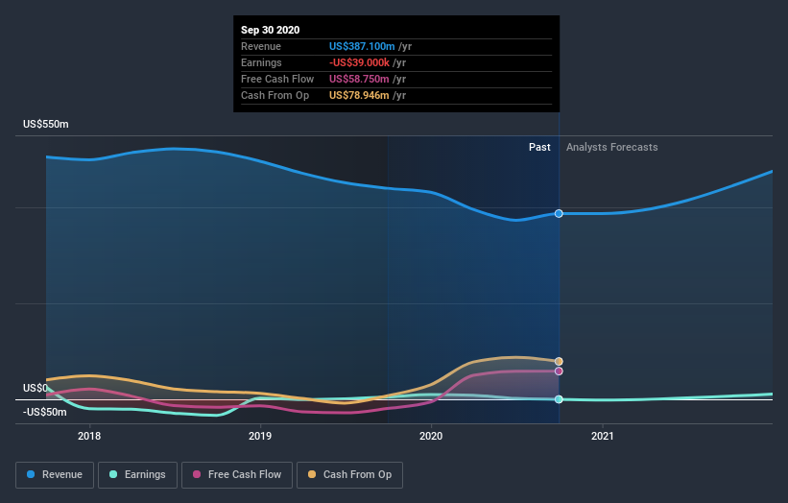Toggle the Earnings legend button

pos(137,475)
